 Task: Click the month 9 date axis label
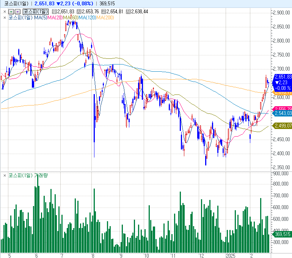(x=121, y=256)
